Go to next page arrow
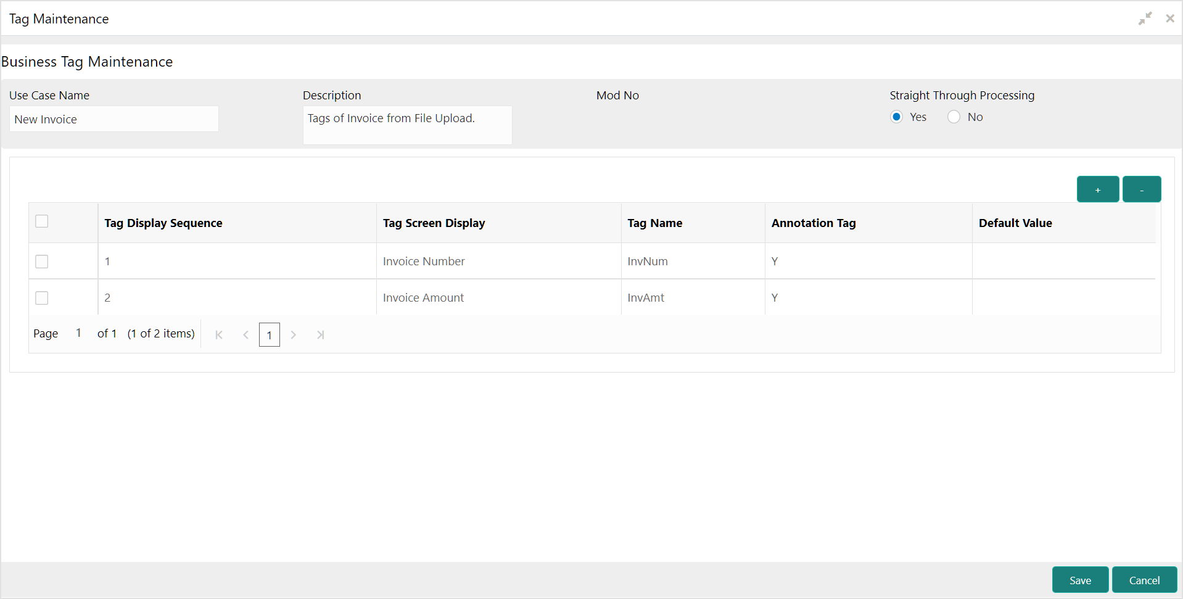This screenshot has width=1183, height=599. (294, 335)
